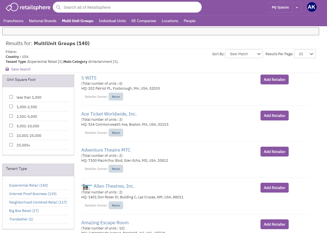Expand the Results Per Page dropdown
The image size is (327, 233).
pyautogui.click(x=305, y=54)
